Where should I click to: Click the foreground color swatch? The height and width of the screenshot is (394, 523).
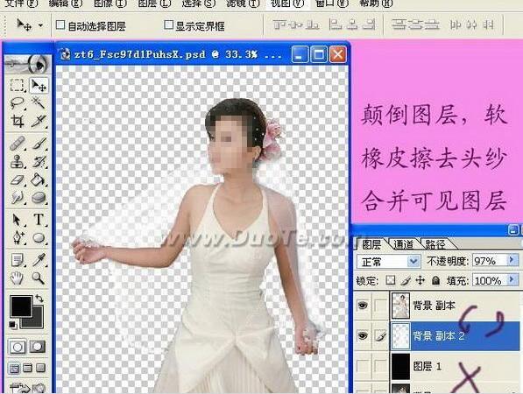tap(21, 306)
